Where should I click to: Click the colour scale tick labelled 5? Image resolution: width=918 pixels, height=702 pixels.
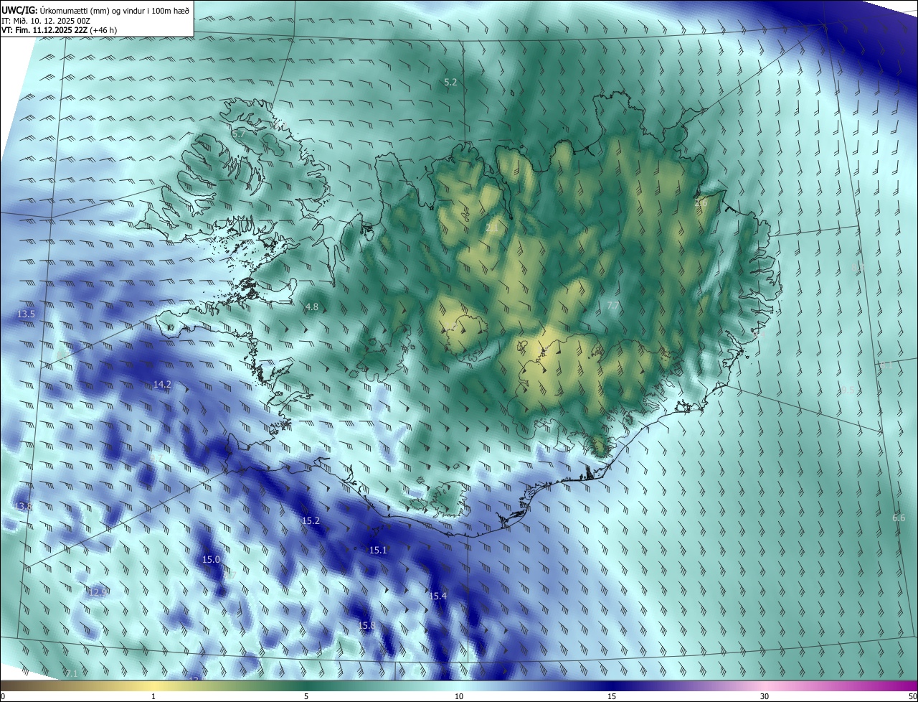306,697
